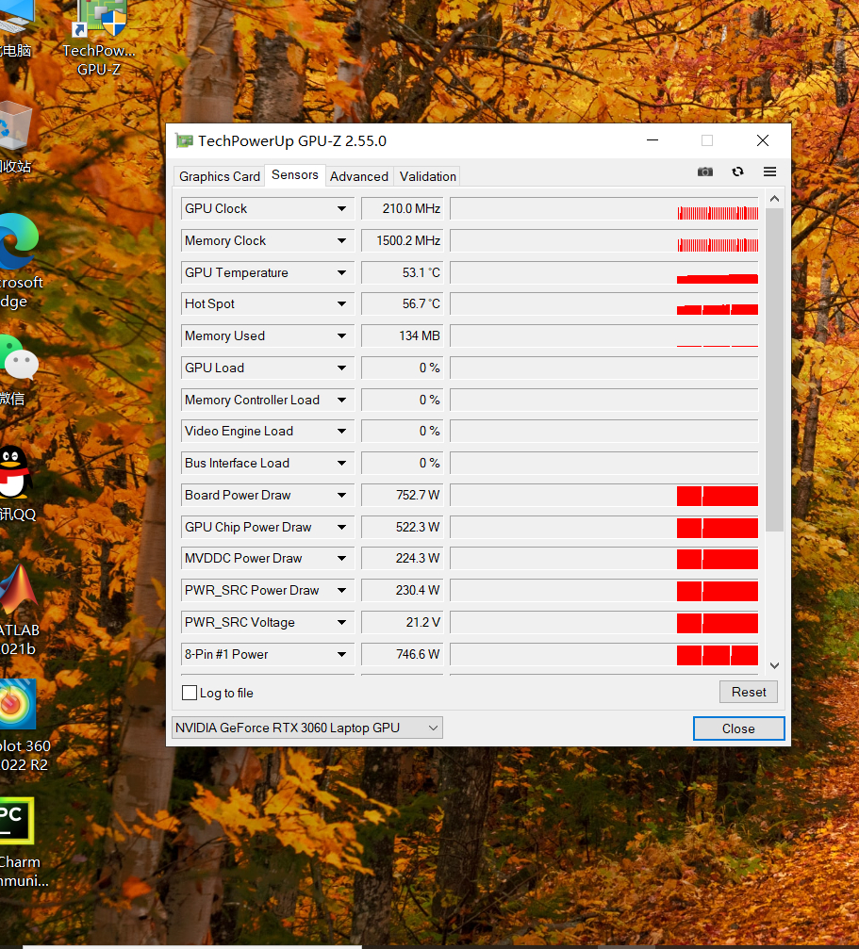The height and width of the screenshot is (949, 859).
Task: Click the Memory Used value 134 MB
Action: [x=403, y=335]
